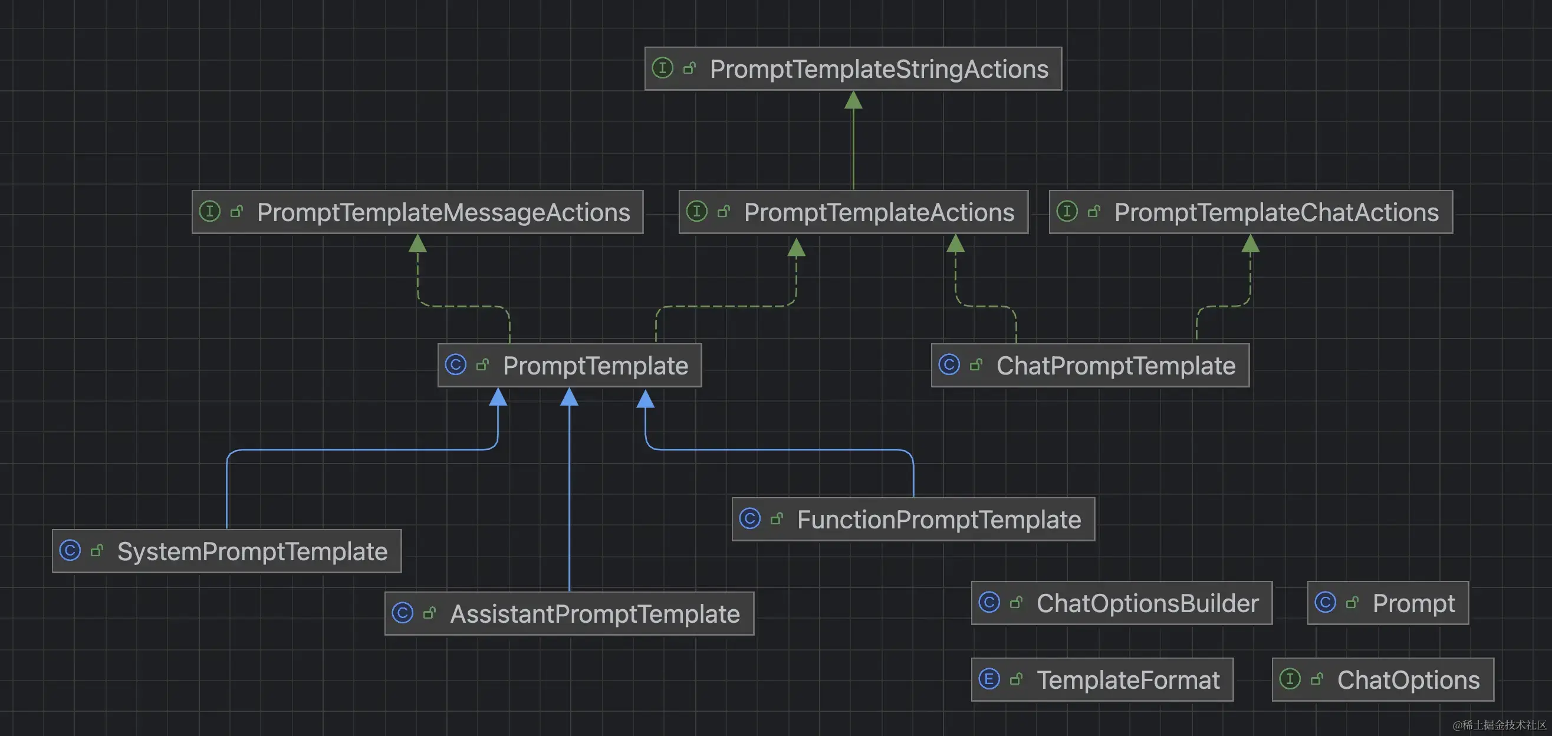
Task: Click the visibility lock icon on PromptTemplateChatActions
Action: pos(1094,211)
